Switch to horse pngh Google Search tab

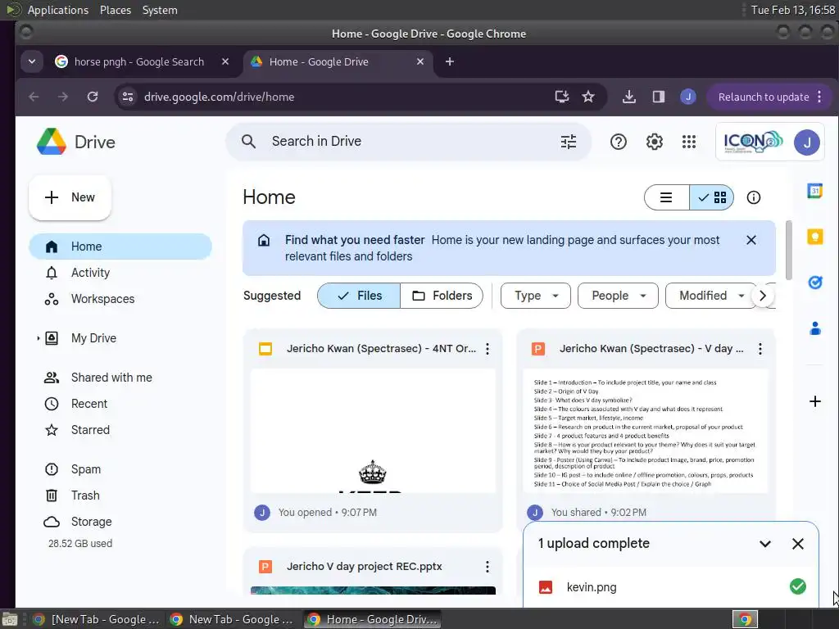139,61
